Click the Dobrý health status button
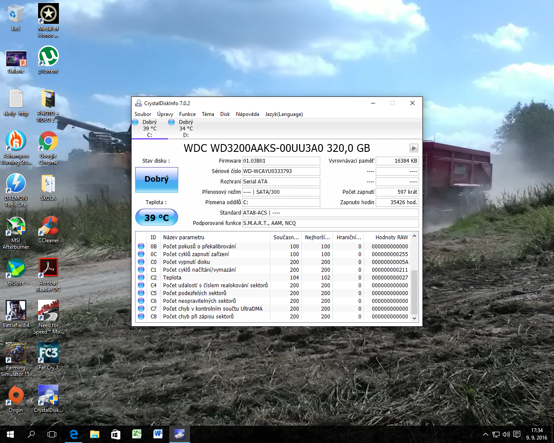The height and width of the screenshot is (443, 554). click(x=157, y=180)
